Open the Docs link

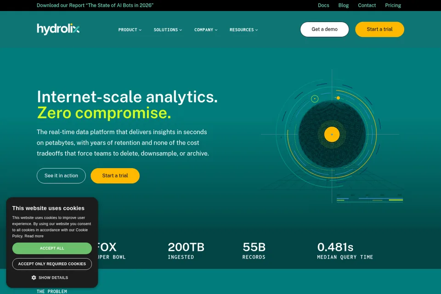tap(323, 6)
